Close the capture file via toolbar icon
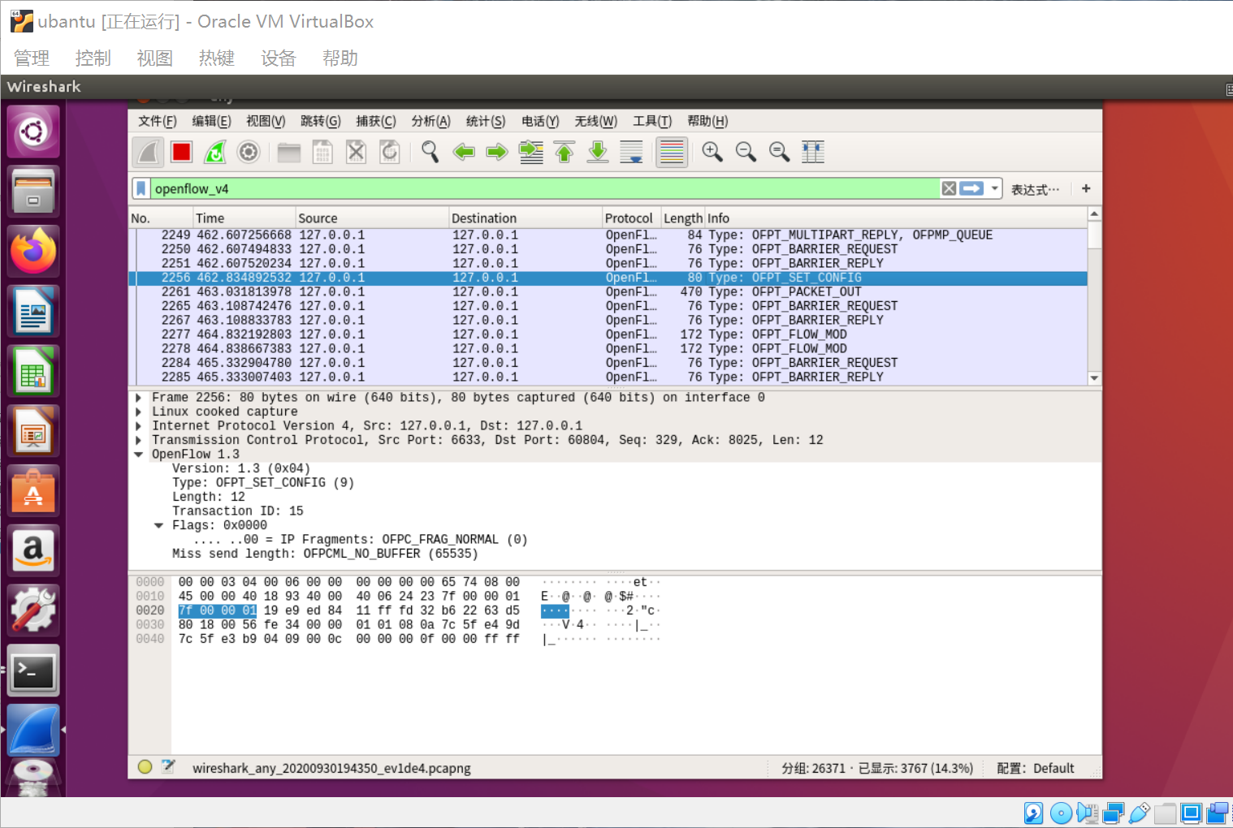Screen dimensions: 1233x828 [x=356, y=152]
